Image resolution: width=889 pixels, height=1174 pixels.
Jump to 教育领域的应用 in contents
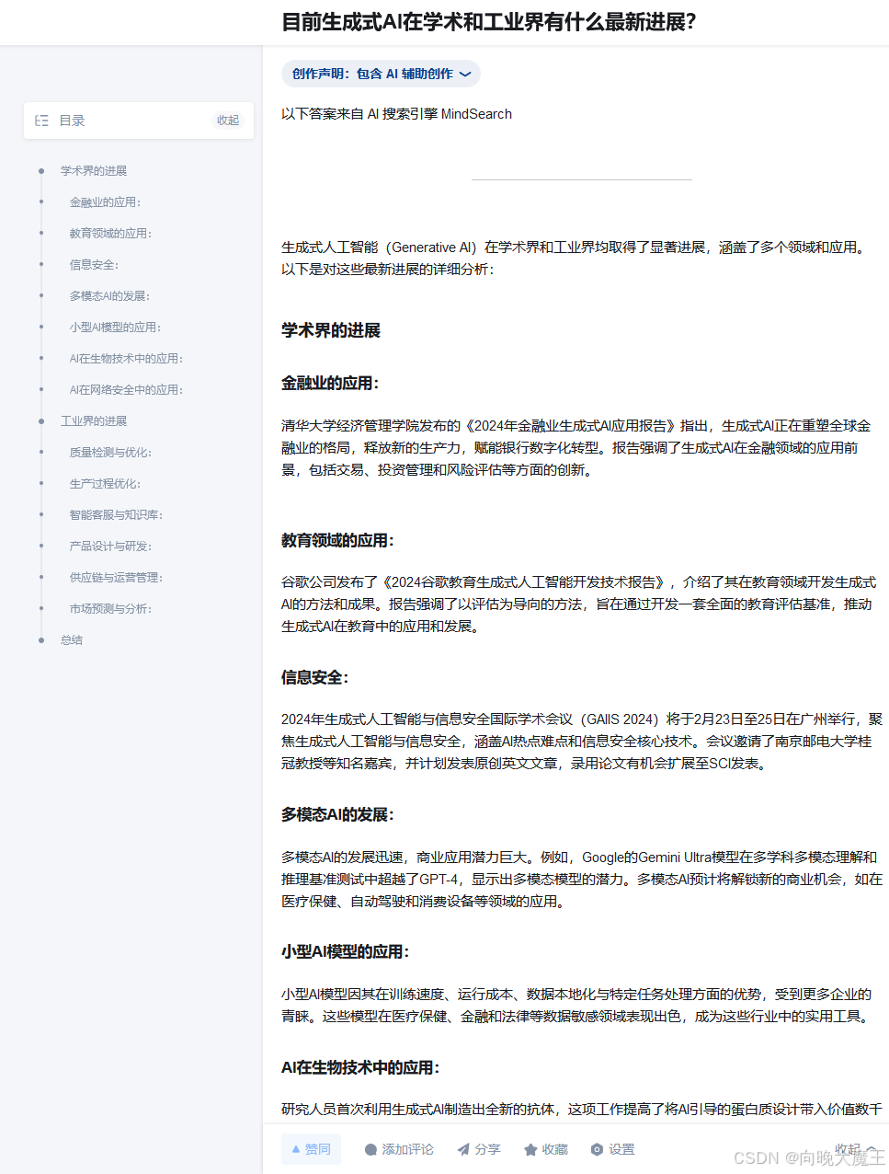(110, 234)
